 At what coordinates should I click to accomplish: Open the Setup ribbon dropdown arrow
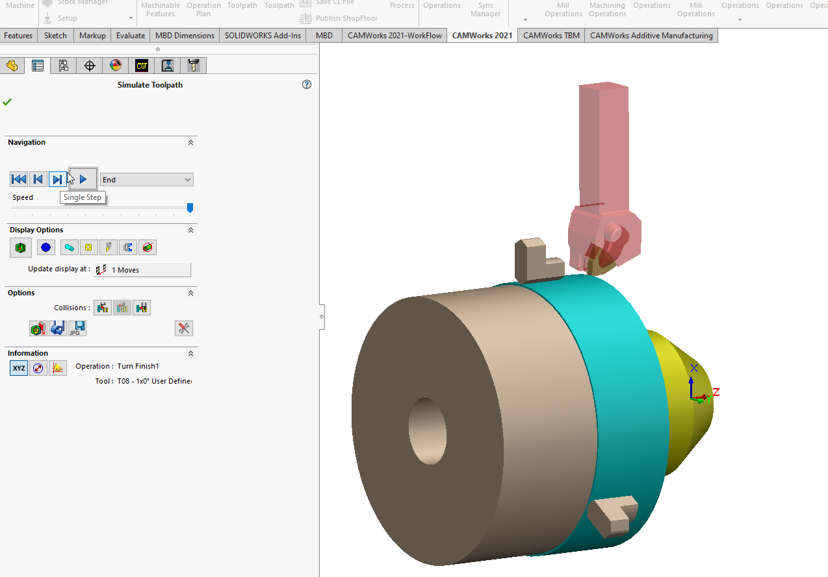point(131,18)
